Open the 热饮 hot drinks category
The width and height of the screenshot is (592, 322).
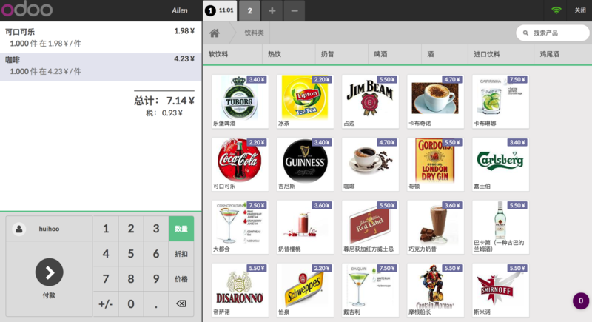pyautogui.click(x=289, y=54)
